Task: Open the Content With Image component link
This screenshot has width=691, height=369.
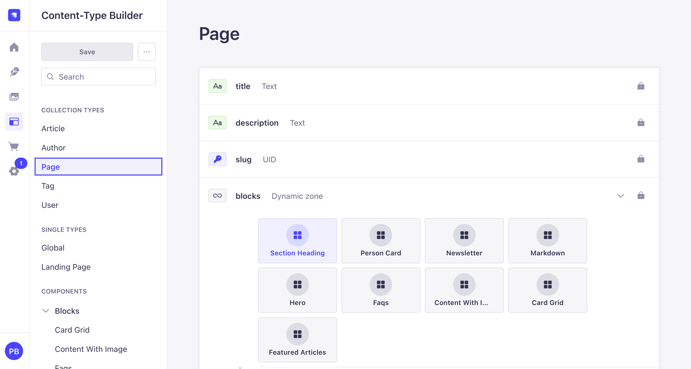Action: coord(91,349)
